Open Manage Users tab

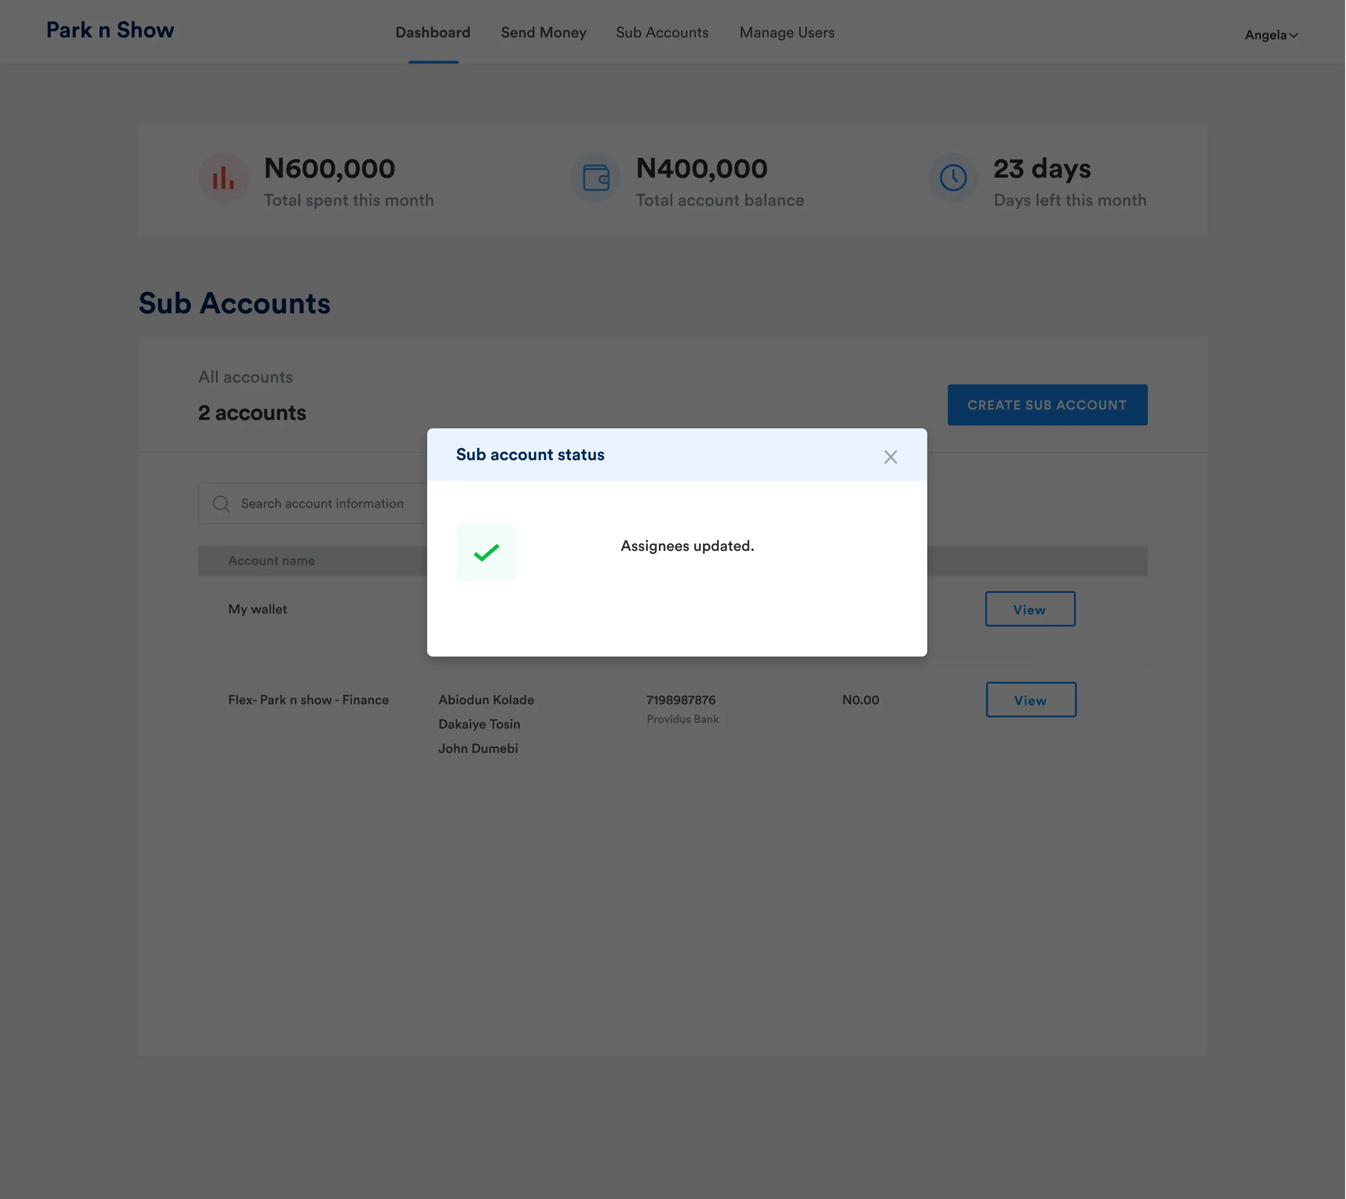(x=787, y=32)
